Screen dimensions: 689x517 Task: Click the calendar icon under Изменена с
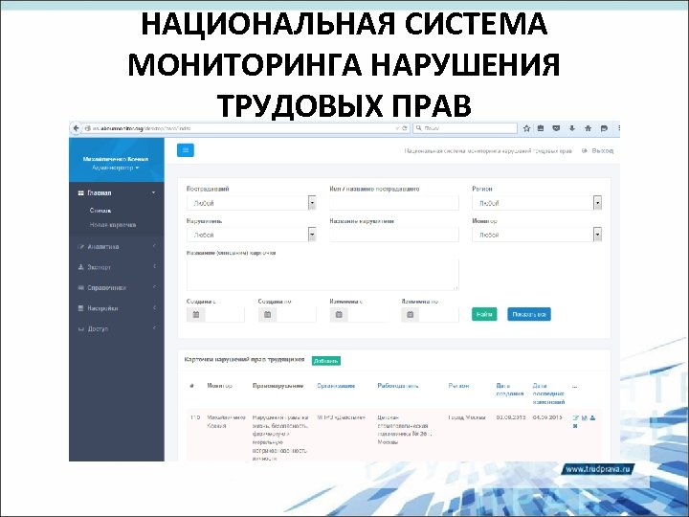click(339, 315)
